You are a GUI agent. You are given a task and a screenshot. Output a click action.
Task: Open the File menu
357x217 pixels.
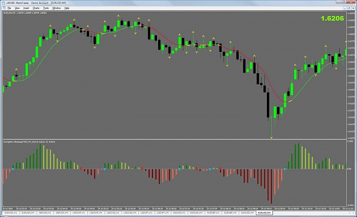[x=9, y=8]
